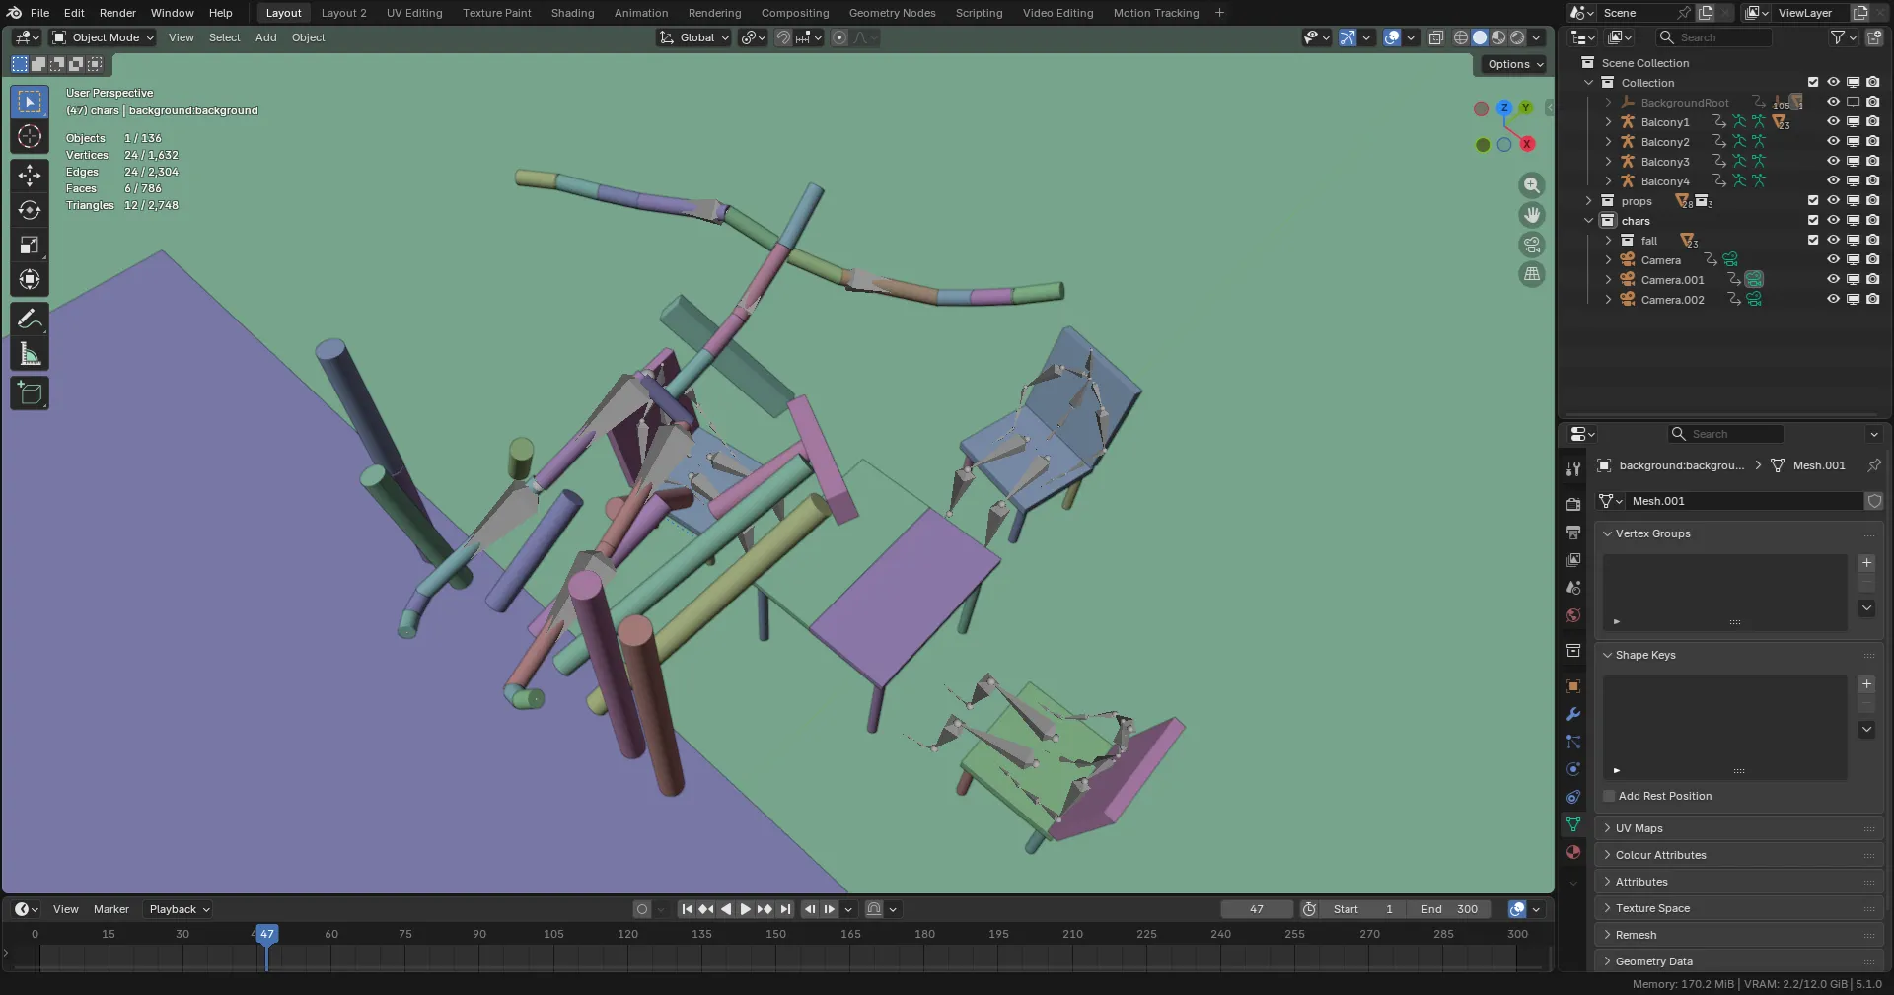Expand the Balcony2 outliner entry
This screenshot has height=995, width=1894.
(1608, 142)
